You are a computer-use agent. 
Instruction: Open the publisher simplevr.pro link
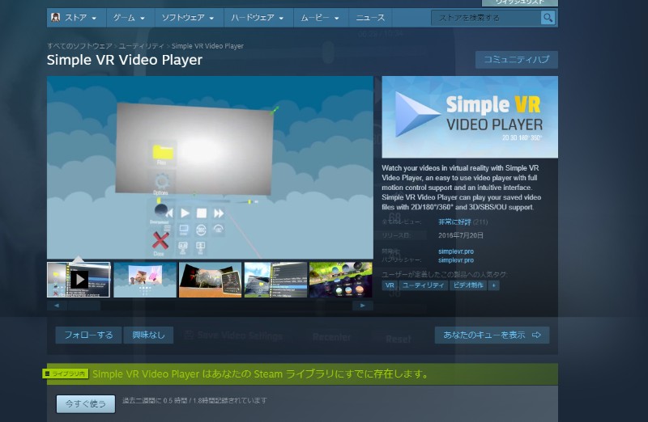point(456,260)
